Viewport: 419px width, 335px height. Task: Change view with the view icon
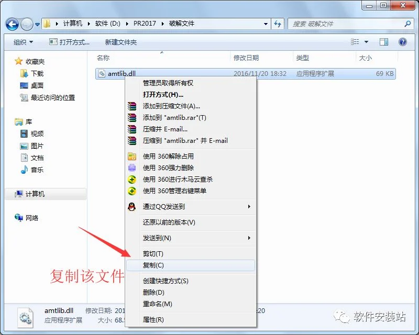355,42
